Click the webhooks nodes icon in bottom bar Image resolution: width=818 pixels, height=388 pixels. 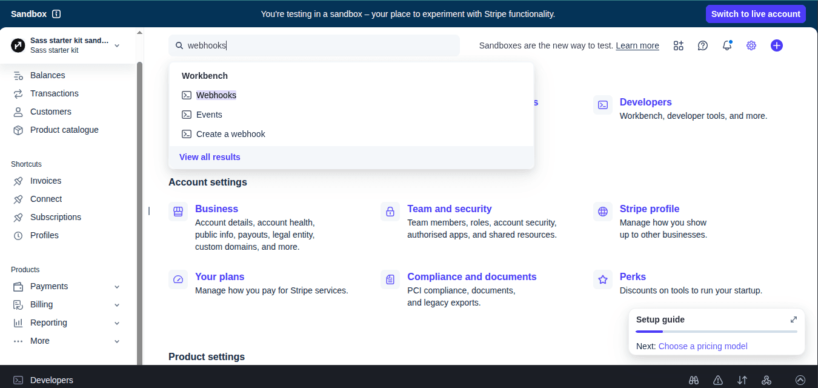click(x=766, y=380)
